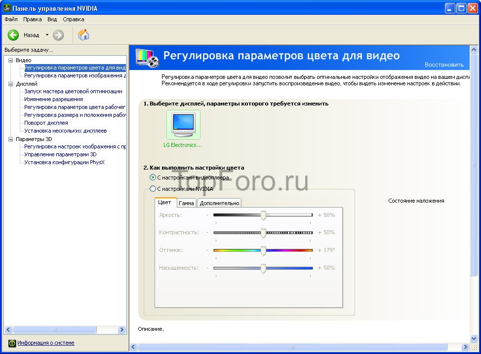Screen dimensions: 481x354
Task: Open the Информация о системе link
Action: [46, 343]
